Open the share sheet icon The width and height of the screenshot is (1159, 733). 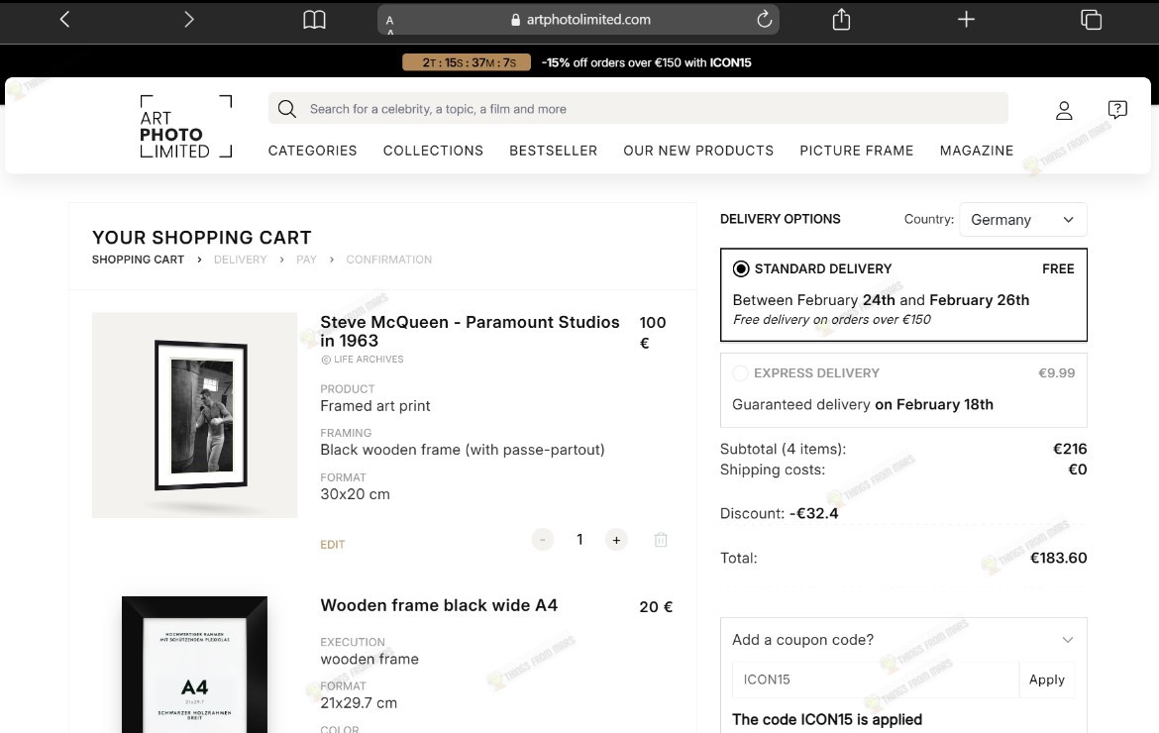click(x=841, y=19)
